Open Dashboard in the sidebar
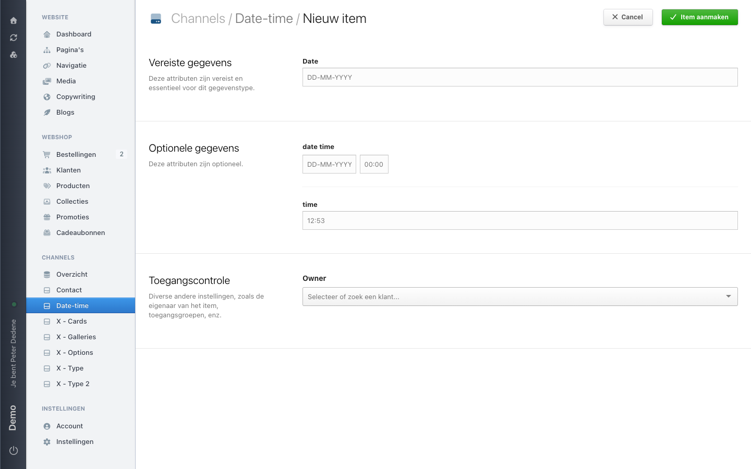Image resolution: width=751 pixels, height=469 pixels. point(74,34)
